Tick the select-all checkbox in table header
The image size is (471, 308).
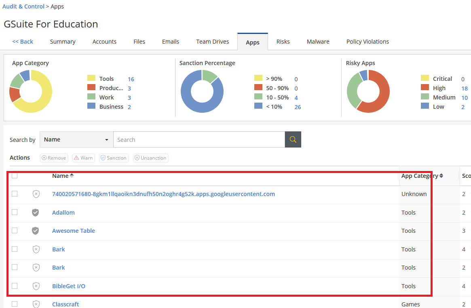15,175
